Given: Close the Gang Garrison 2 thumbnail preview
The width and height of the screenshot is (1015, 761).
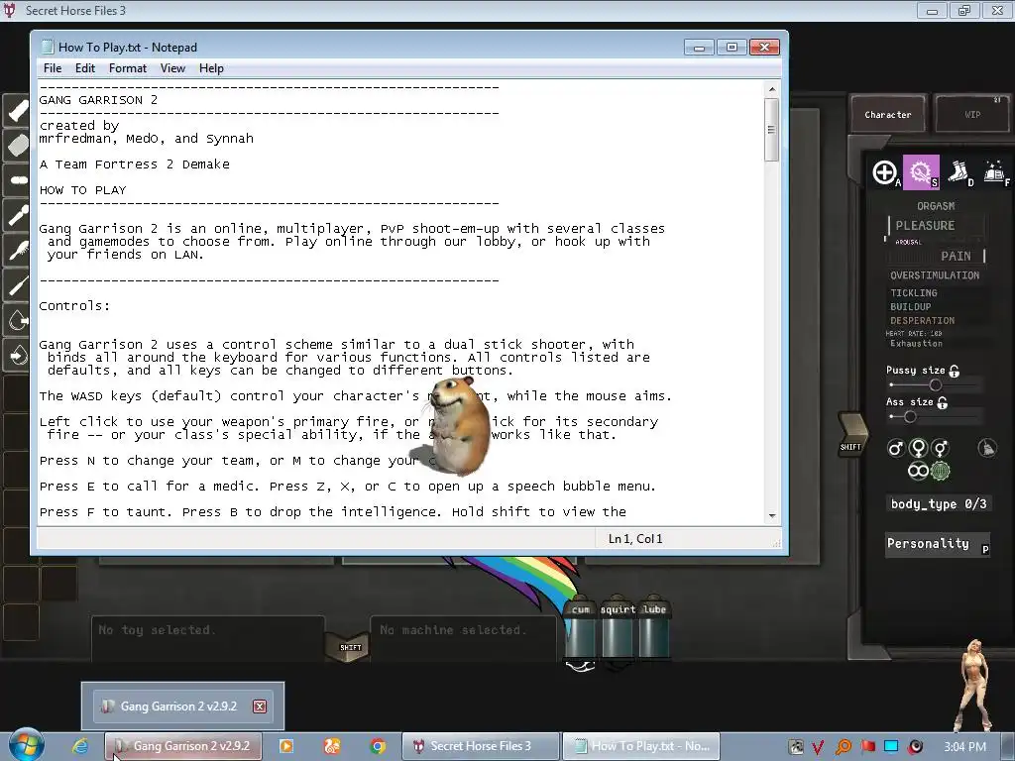Looking at the screenshot, I should pyautogui.click(x=260, y=706).
